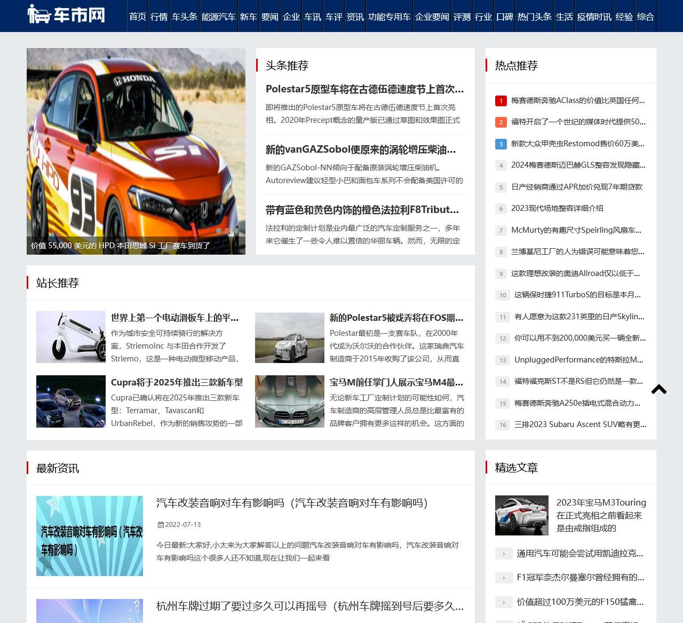Viewport: 683px width, 623px height.
Task: Open the 法拉利F8Tributo headline article
Action: [x=362, y=210]
